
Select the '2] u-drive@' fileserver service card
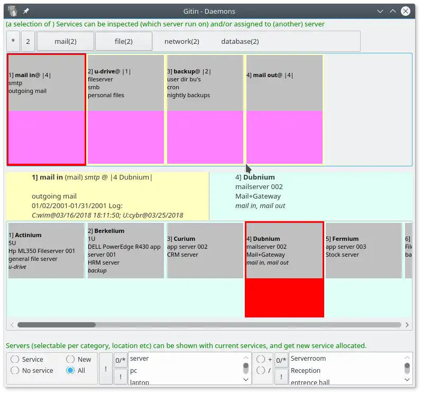(126, 109)
